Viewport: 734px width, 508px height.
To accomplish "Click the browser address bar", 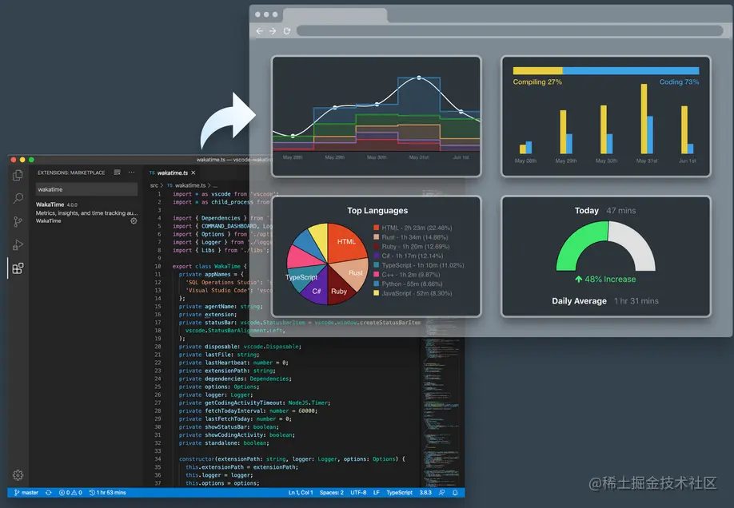I will [510, 31].
